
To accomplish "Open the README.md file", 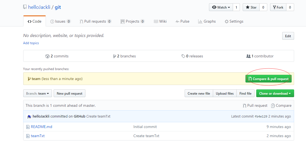I will [41, 127].
